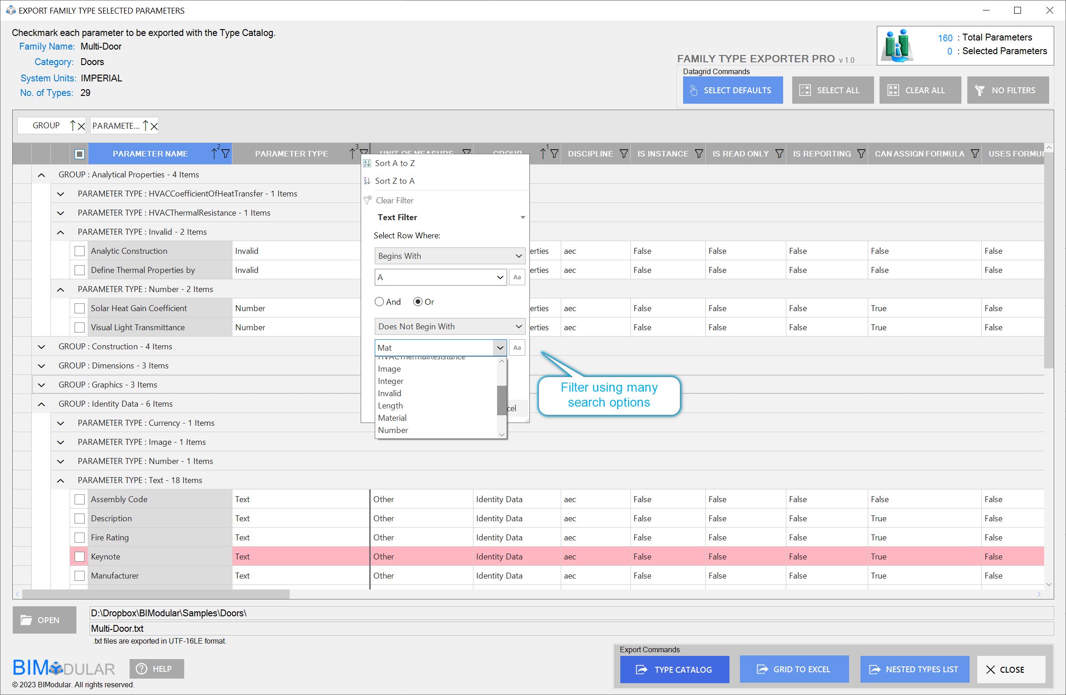
Task: Click filter funnel on Is Read Only column
Action: [779, 154]
